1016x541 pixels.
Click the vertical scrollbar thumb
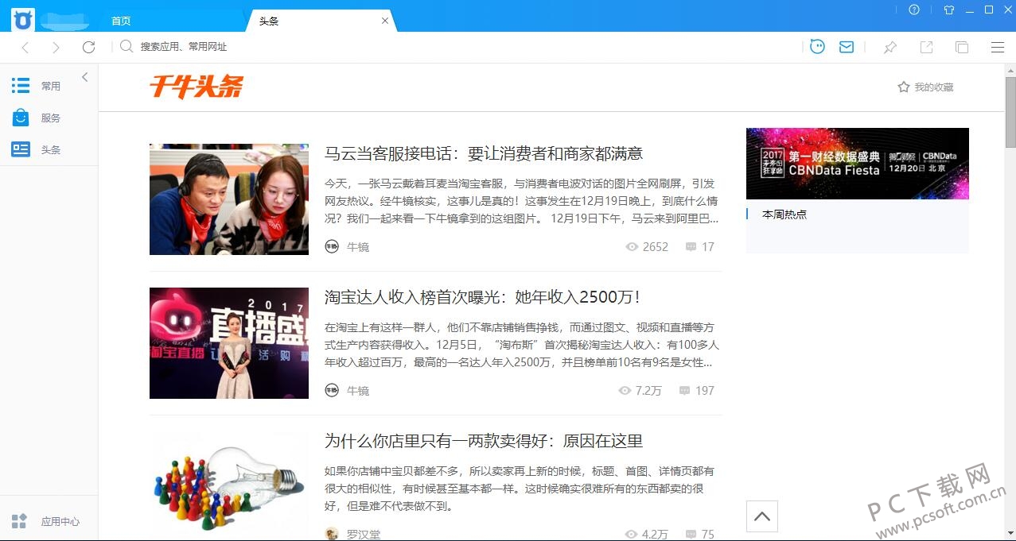[1010, 112]
